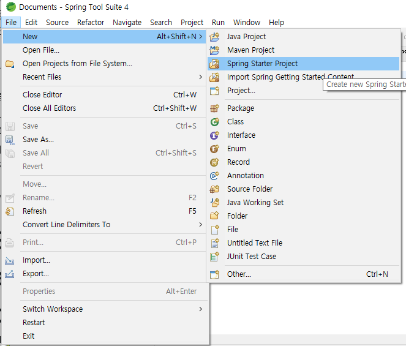Open the Navigate menu

[127, 23]
